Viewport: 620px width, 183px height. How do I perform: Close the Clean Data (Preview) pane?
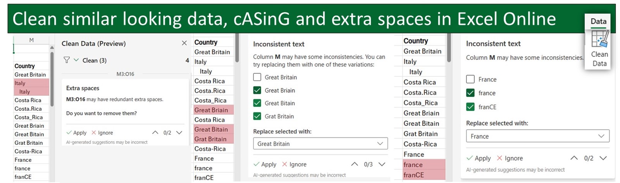tap(184, 43)
